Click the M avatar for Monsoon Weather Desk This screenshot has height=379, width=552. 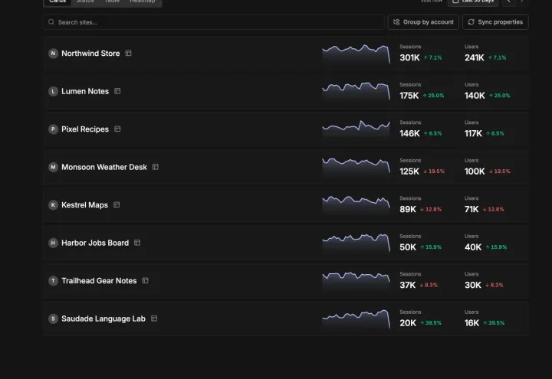(x=53, y=167)
